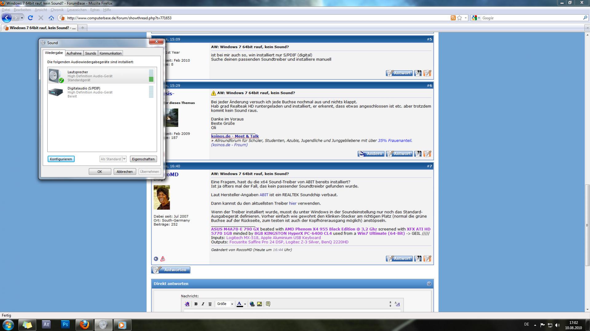Open the text color picker arrow
The image size is (590, 331).
245,304
